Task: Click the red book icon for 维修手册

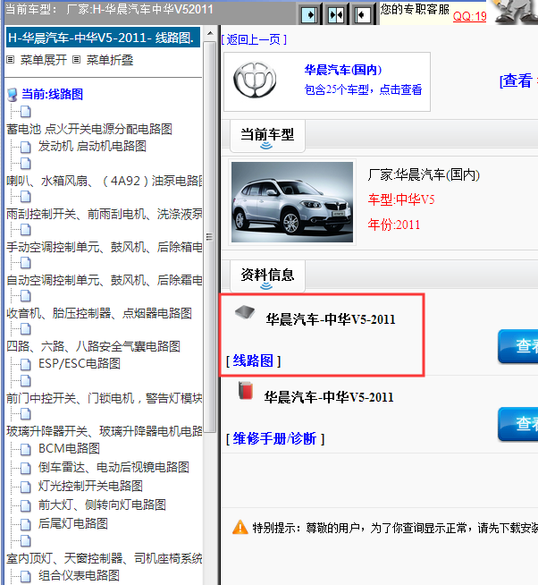Action: point(246,390)
